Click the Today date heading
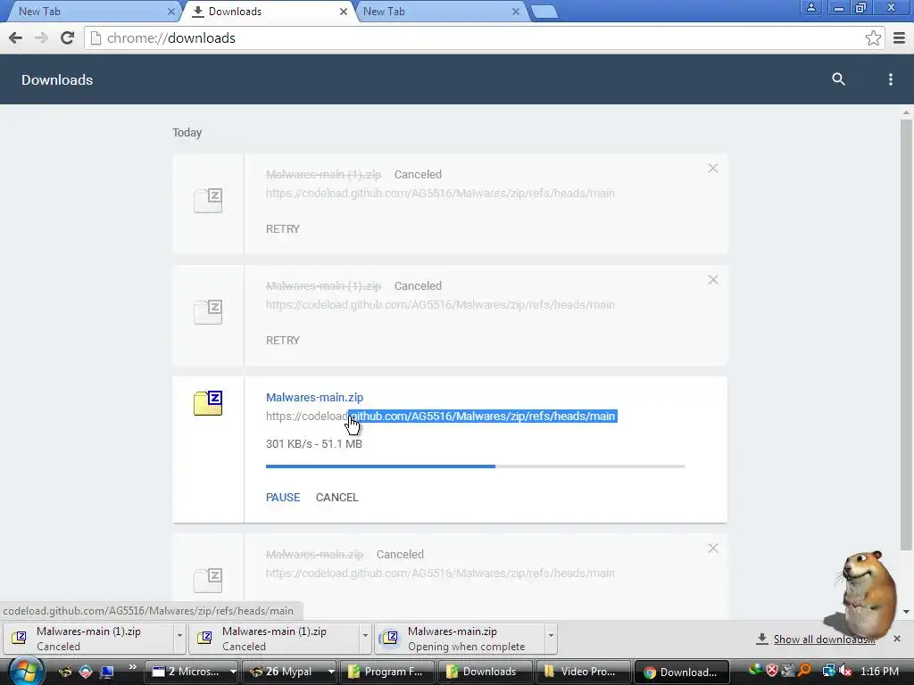This screenshot has height=685, width=914. click(187, 132)
